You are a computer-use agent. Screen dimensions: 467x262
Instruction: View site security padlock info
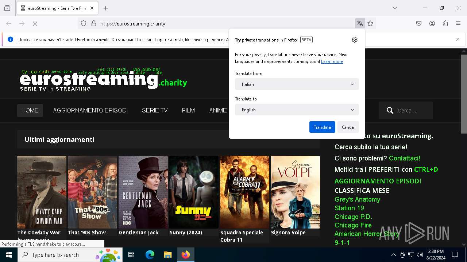coord(94,24)
